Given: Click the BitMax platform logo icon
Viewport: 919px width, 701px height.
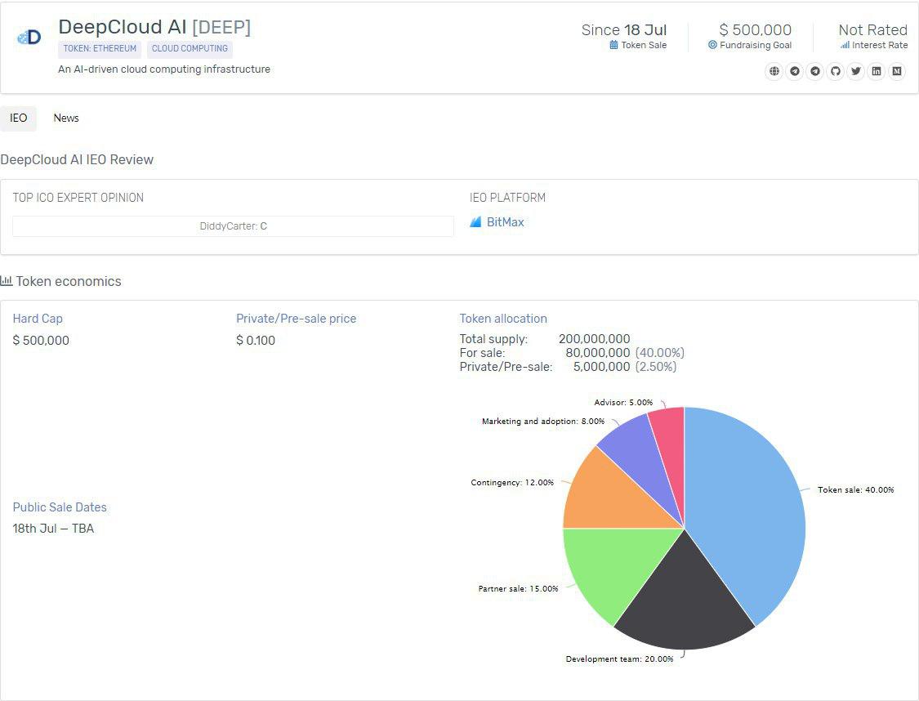Looking at the screenshot, I should [476, 222].
